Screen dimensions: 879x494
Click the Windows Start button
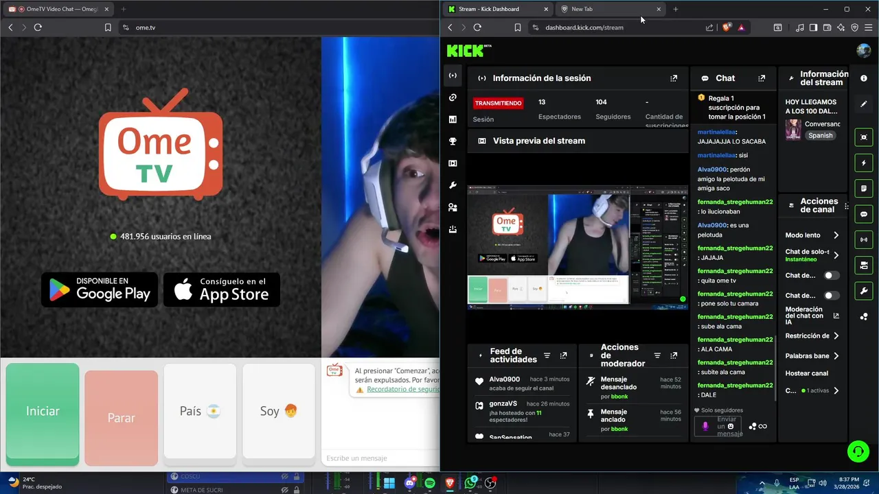pyautogui.click(x=389, y=483)
